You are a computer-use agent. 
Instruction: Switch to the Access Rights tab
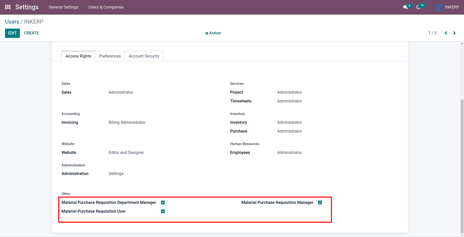click(78, 56)
